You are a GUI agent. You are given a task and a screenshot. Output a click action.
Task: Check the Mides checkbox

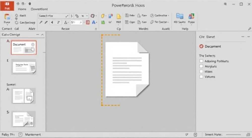click(201, 72)
